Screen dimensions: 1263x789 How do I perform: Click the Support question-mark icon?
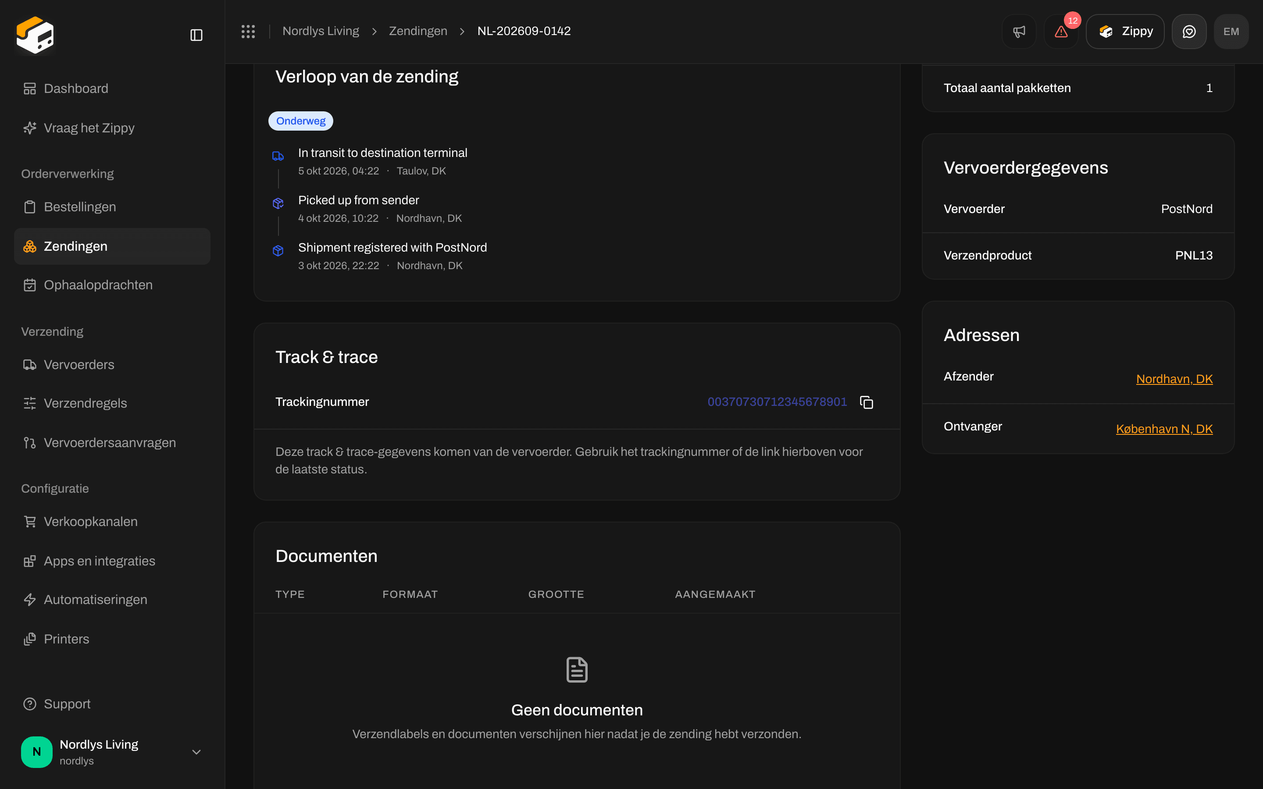[x=30, y=704]
